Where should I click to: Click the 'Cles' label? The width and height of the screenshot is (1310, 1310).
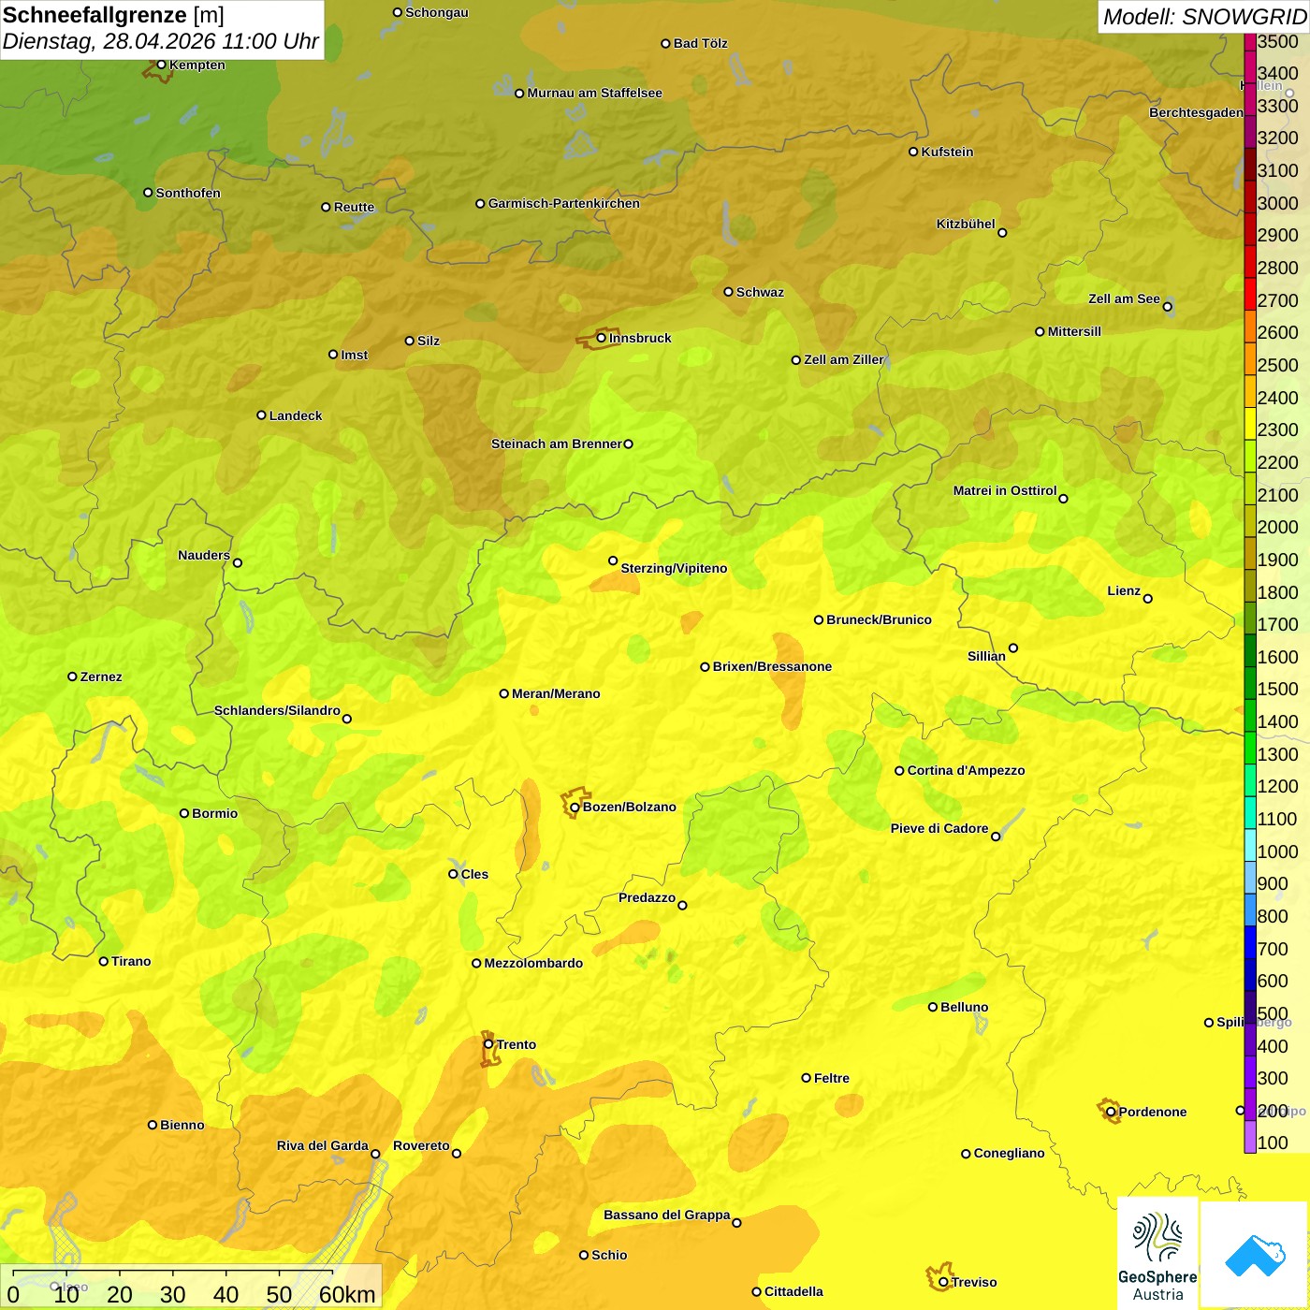[x=474, y=874]
